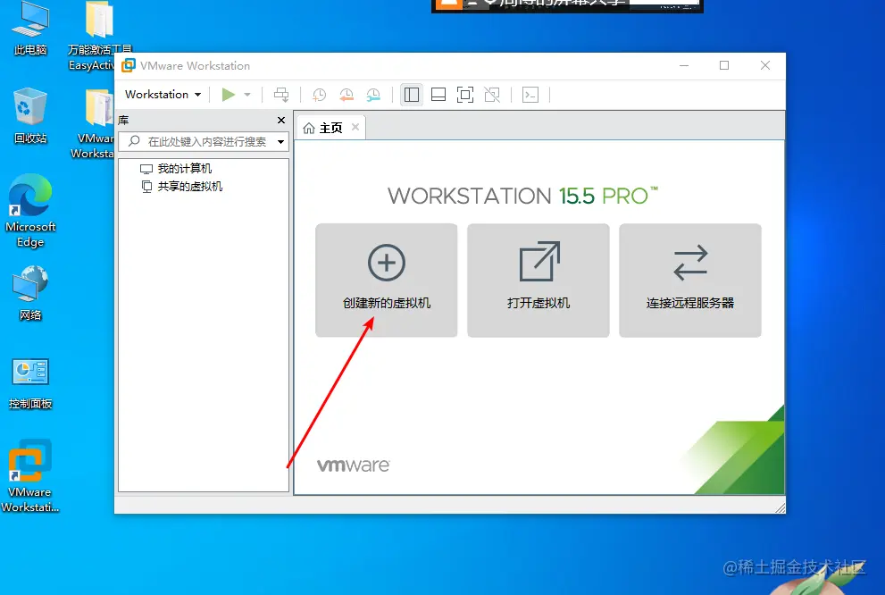Select 我的计算机 in the library tree
This screenshot has width=885, height=595.
pos(176,168)
